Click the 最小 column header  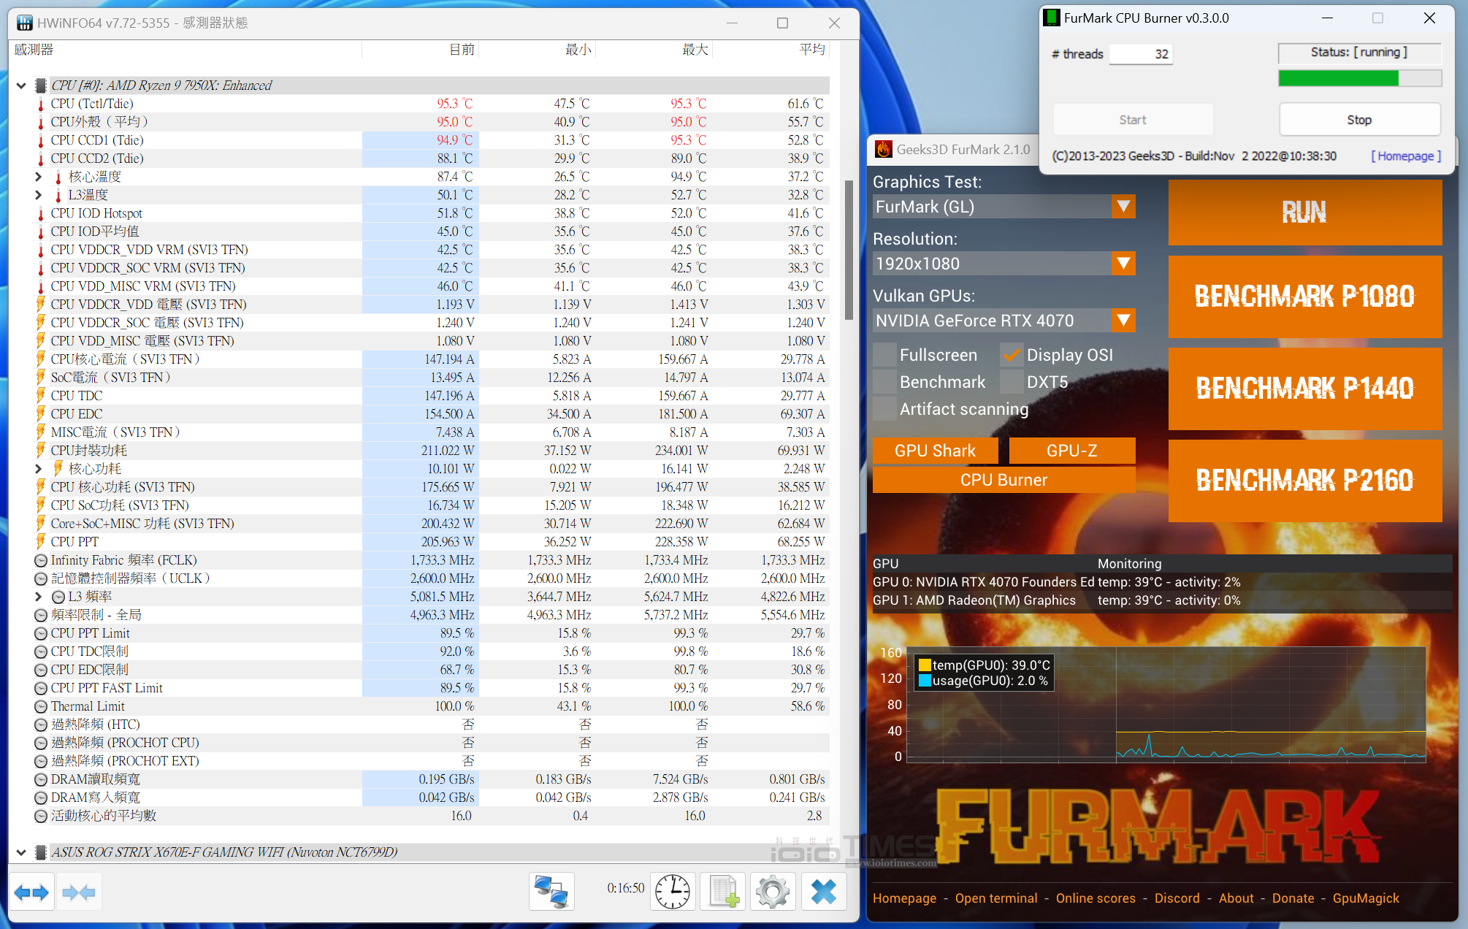click(578, 50)
